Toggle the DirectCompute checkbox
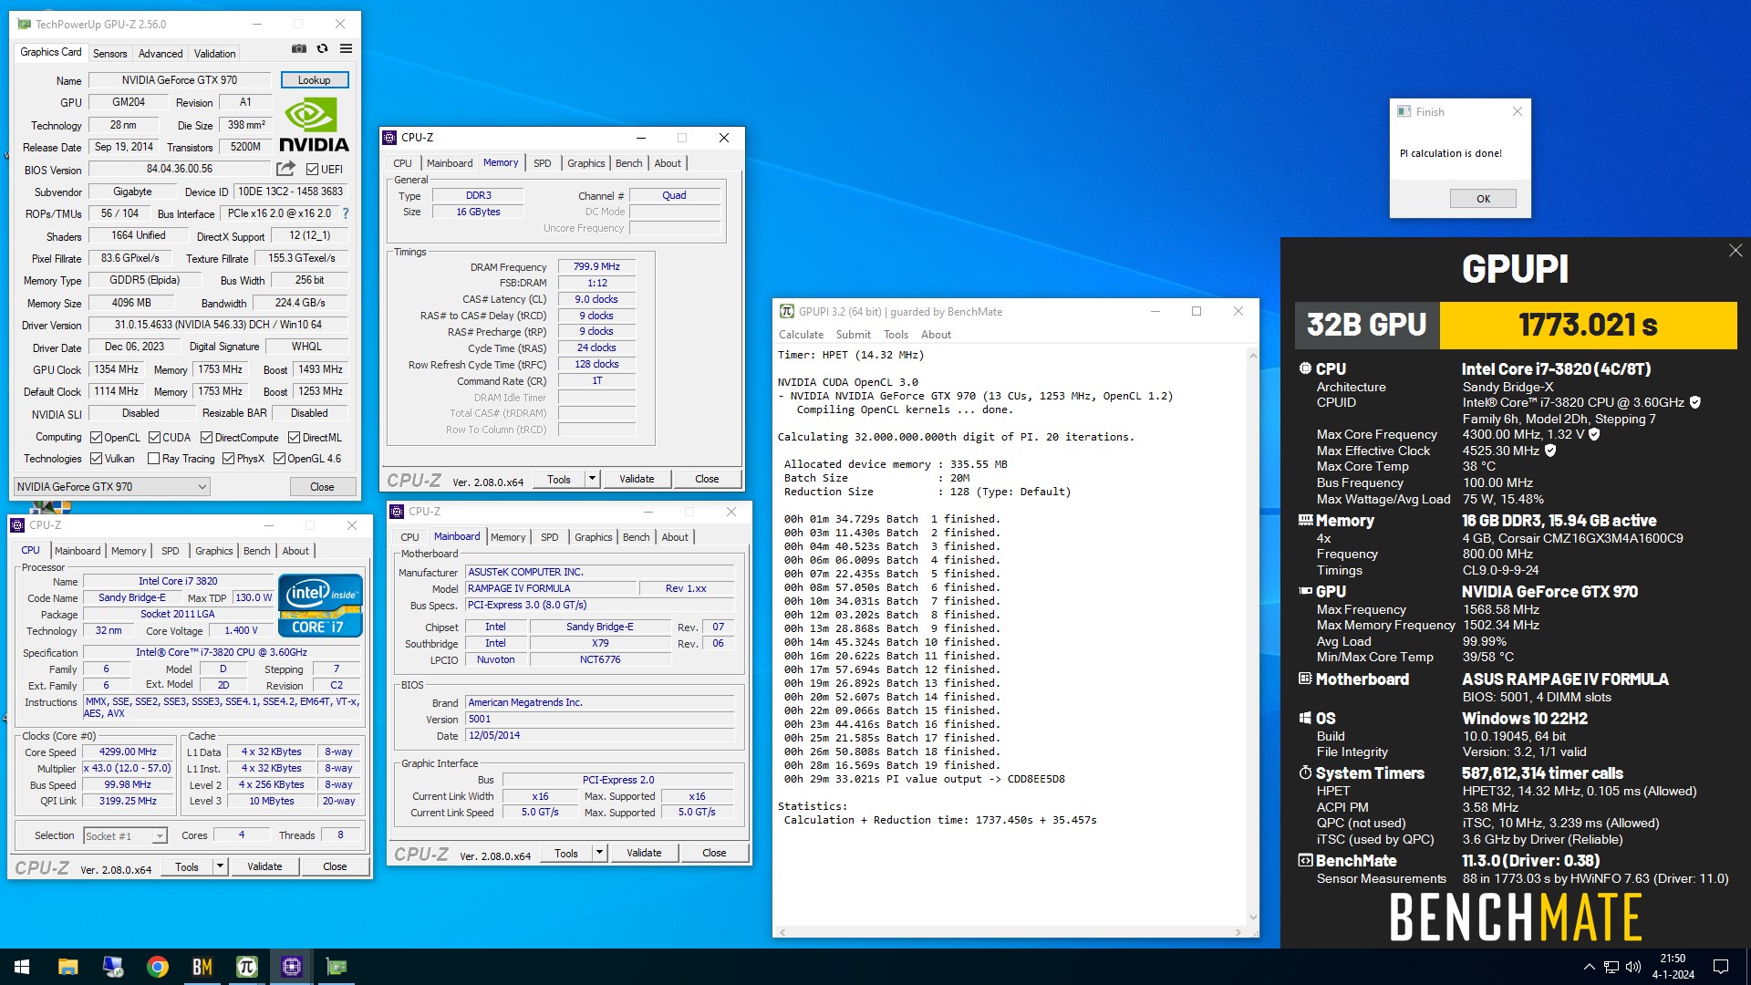 pyautogui.click(x=206, y=438)
